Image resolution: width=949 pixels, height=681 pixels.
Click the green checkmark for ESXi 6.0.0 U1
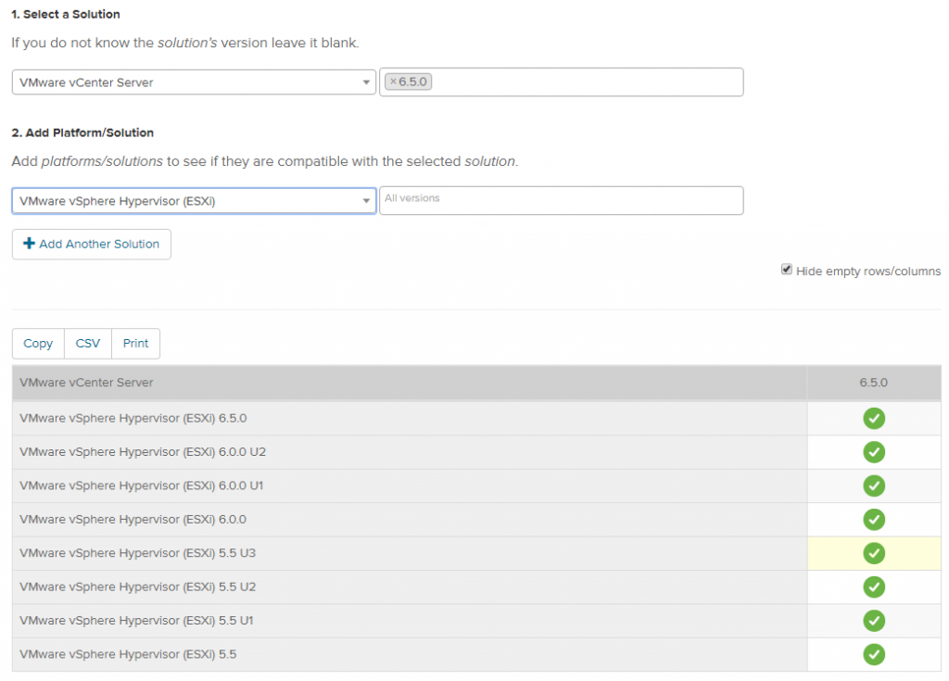click(x=873, y=486)
